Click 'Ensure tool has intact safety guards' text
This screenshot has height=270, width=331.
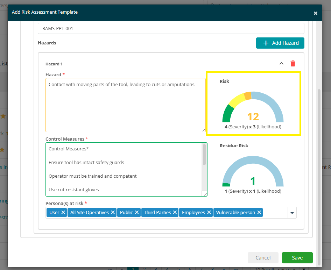point(86,162)
